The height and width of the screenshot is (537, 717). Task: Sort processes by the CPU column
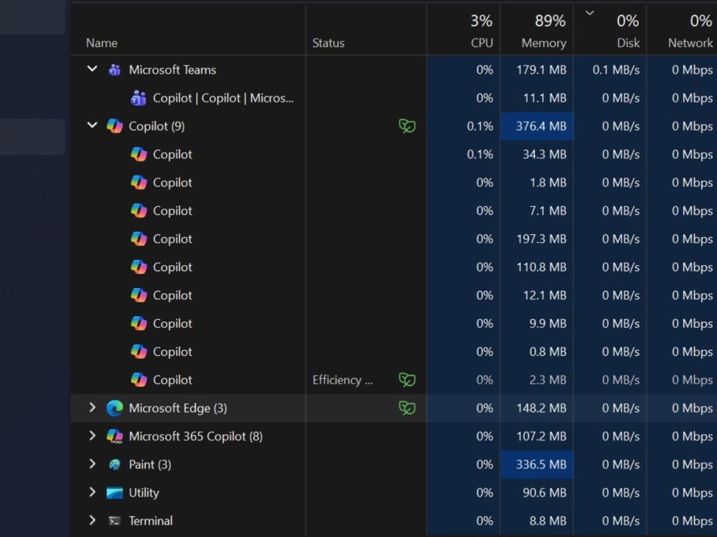click(x=481, y=43)
